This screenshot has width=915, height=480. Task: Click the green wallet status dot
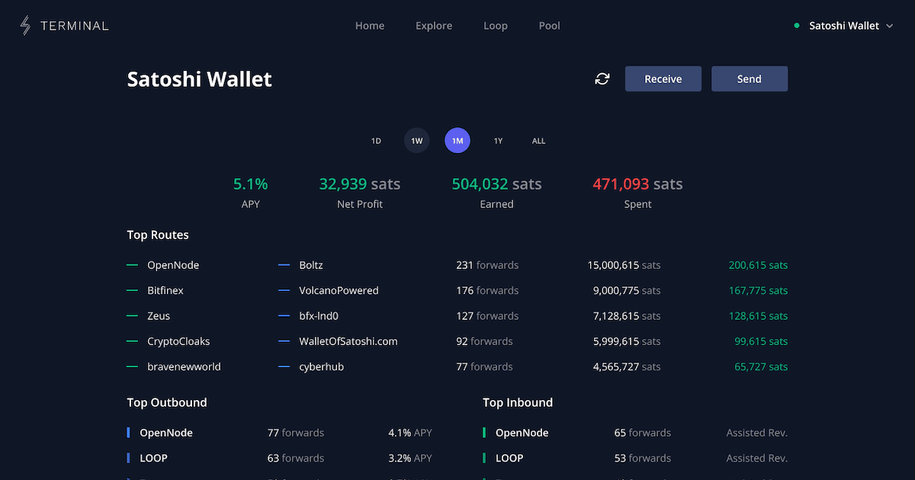(797, 26)
